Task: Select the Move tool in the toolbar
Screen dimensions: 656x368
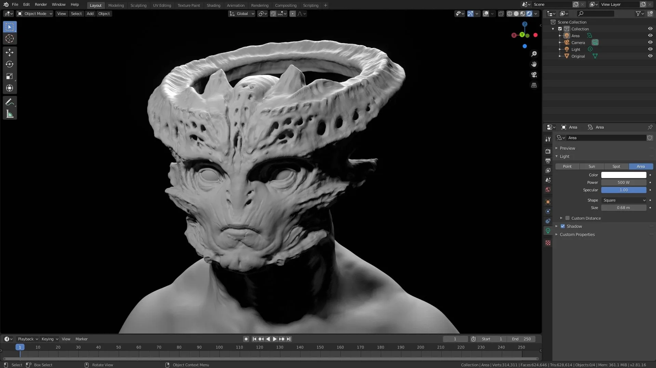Action: (10, 52)
